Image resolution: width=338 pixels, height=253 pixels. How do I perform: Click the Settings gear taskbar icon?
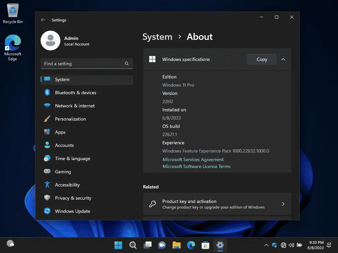coord(220,245)
